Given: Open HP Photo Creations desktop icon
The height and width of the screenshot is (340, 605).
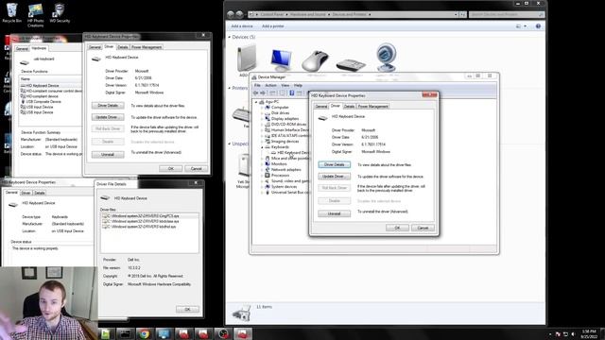Looking at the screenshot, I should point(35,15).
